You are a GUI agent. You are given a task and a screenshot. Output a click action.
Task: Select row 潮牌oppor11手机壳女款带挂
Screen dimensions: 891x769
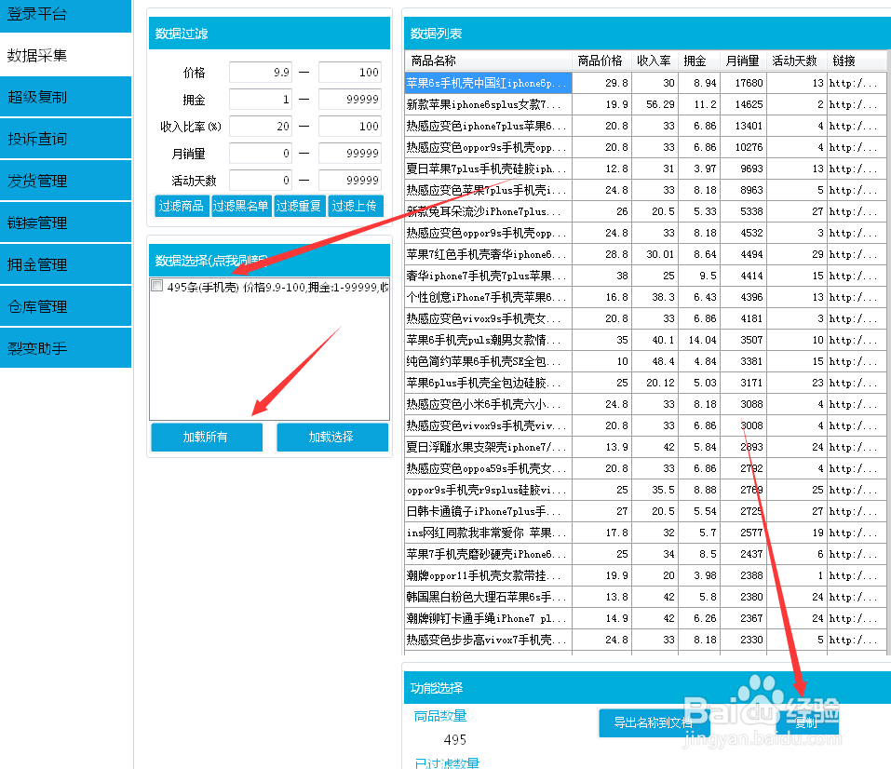tap(645, 575)
